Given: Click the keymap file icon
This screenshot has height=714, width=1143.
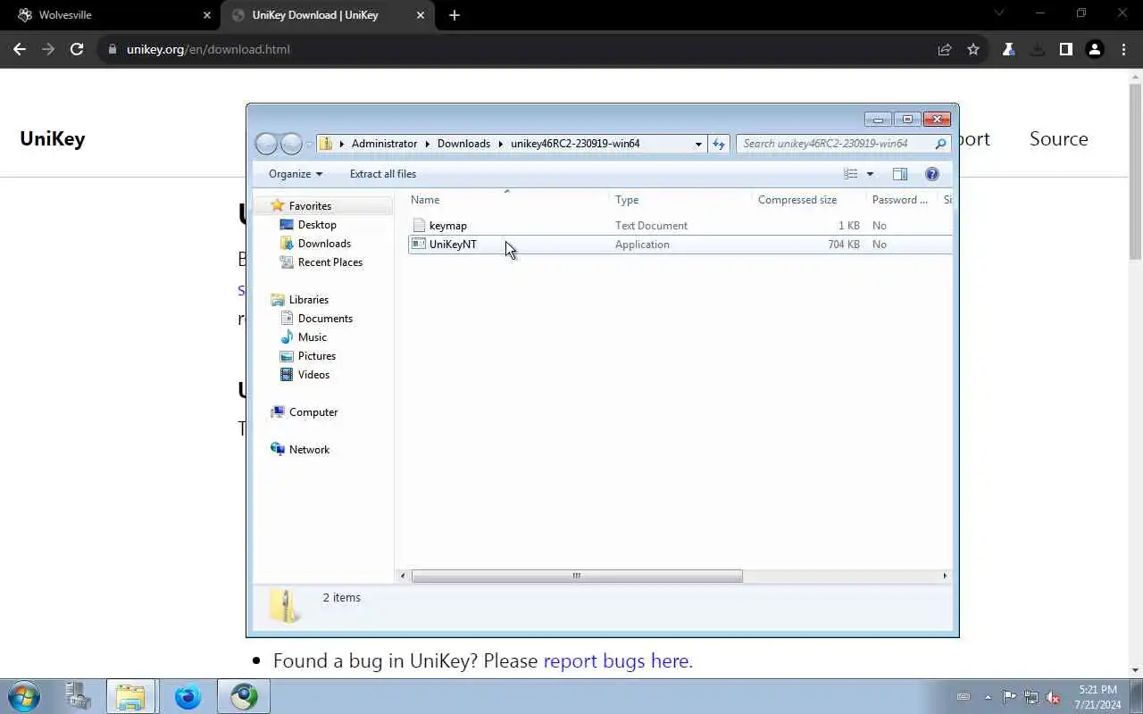Looking at the screenshot, I should 419,226.
